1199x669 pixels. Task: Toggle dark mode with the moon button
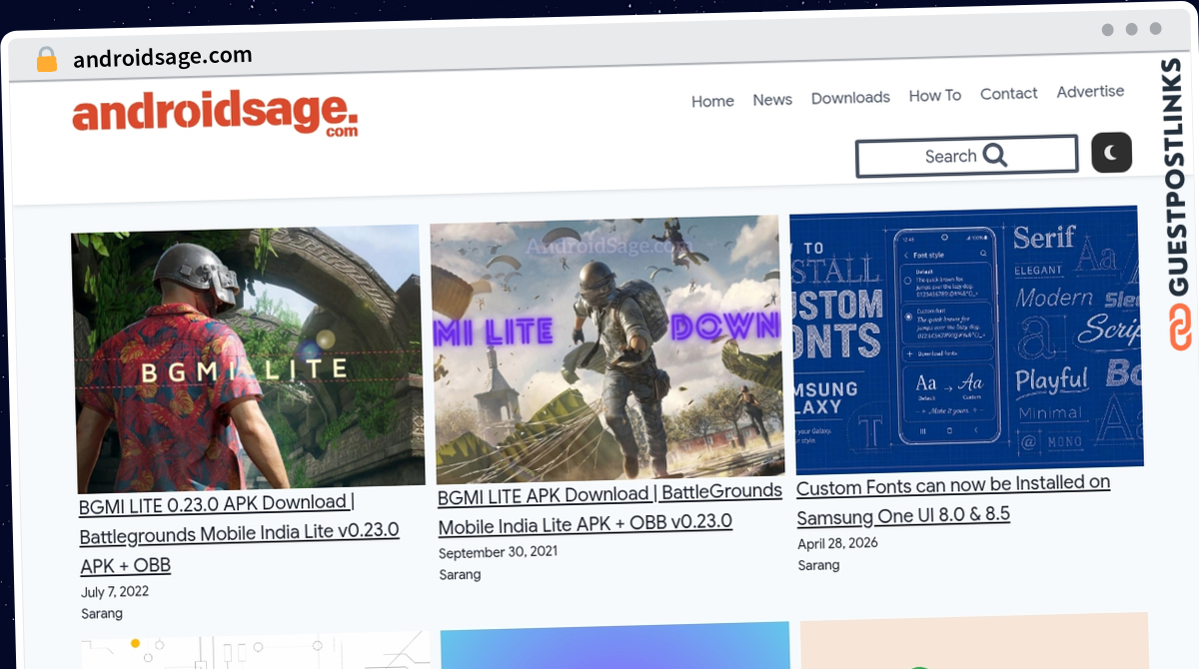coord(1111,153)
